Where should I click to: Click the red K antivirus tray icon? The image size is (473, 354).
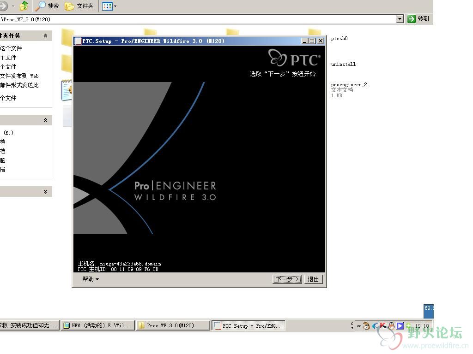pyautogui.click(x=383, y=326)
